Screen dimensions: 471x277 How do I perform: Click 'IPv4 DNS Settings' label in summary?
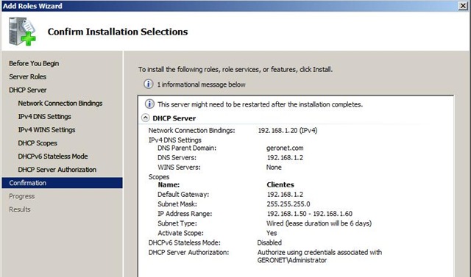[x=175, y=140]
